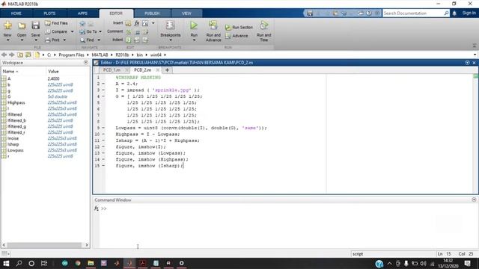This screenshot has width=479, height=269.
Task: Expand the Print dropdown arrow
Action: pos(64,40)
